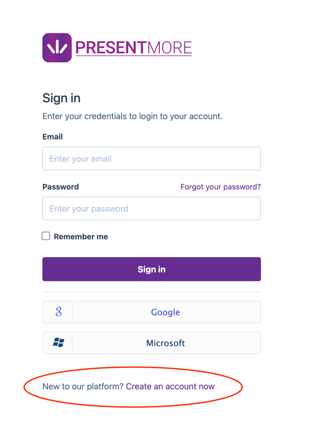The width and height of the screenshot is (314, 428).
Task: Click the Password field label
Action: click(60, 187)
